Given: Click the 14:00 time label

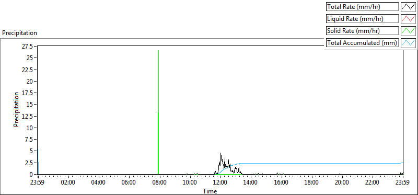Looking at the screenshot, I should tap(251, 183).
